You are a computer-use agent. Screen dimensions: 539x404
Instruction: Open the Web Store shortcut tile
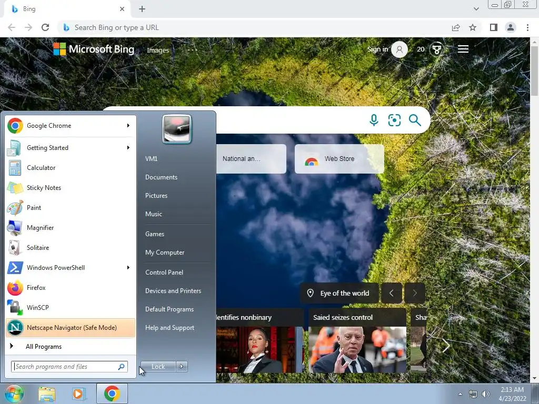click(340, 159)
